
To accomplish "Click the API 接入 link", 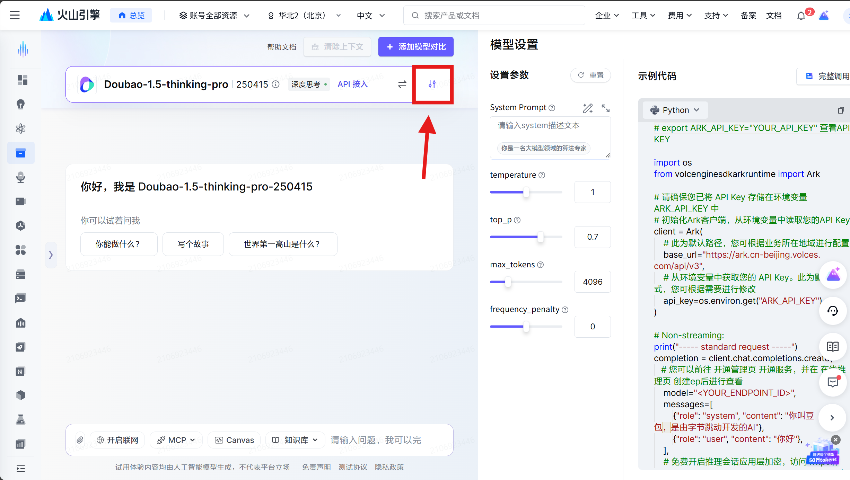I will tap(352, 84).
